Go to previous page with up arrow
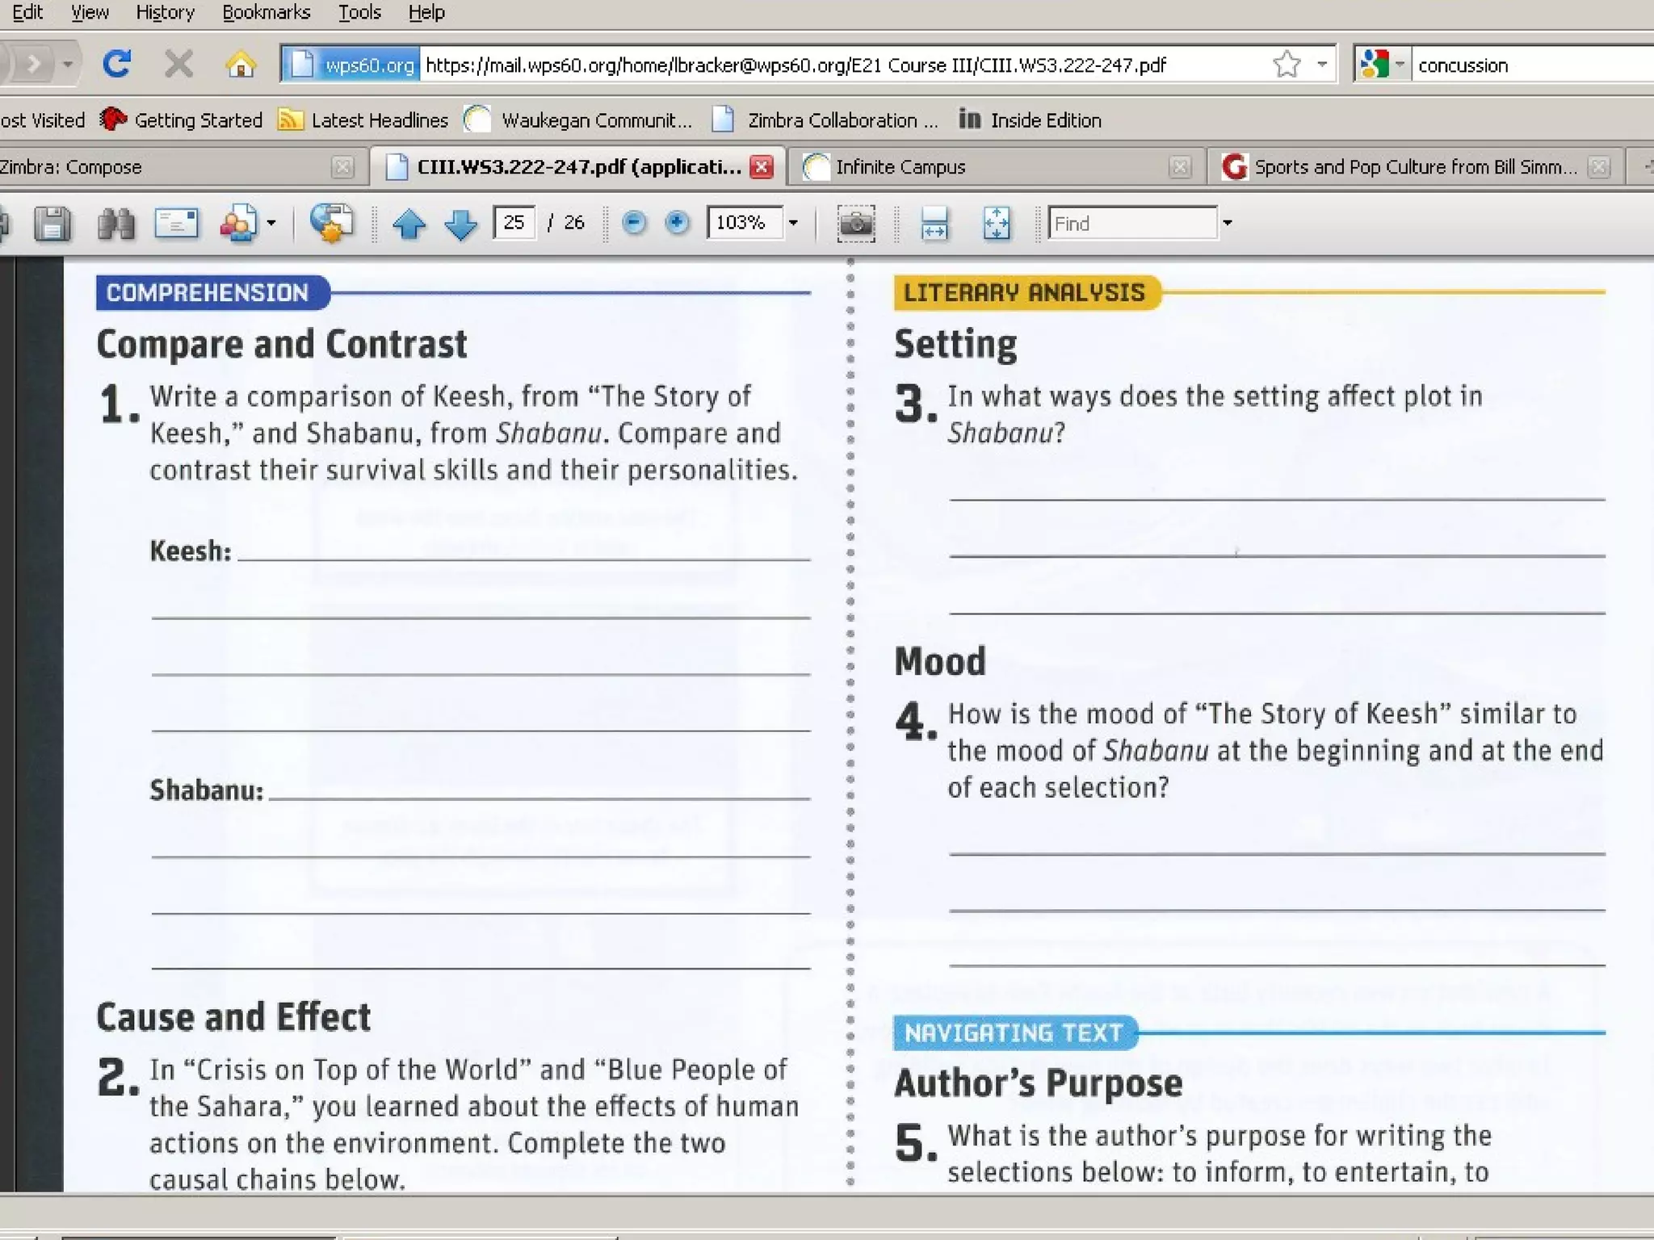 [x=409, y=224]
